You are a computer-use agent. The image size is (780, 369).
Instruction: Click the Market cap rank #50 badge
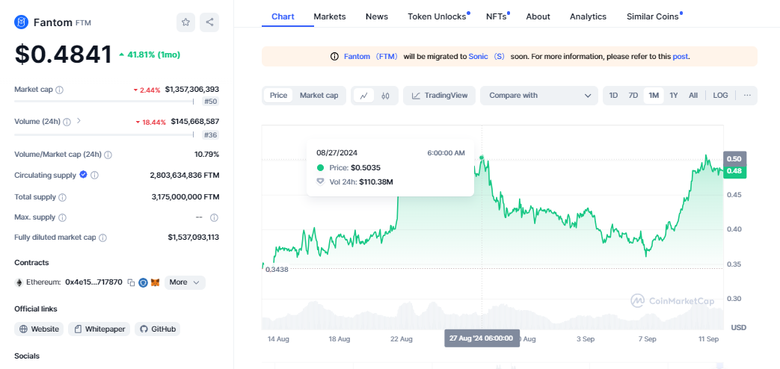(x=211, y=102)
